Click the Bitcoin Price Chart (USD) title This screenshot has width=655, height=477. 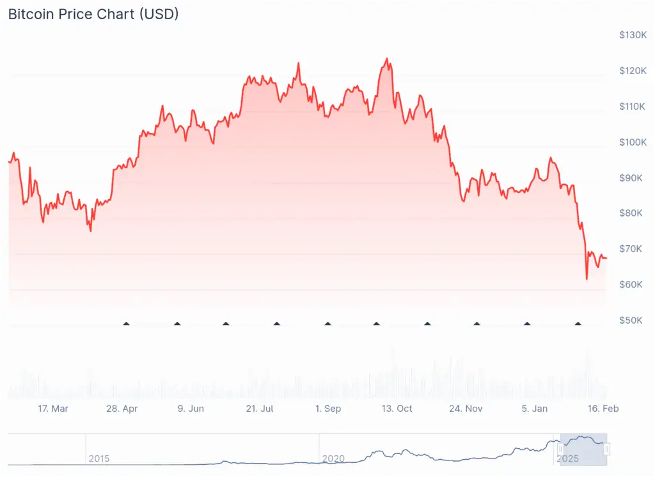click(x=93, y=14)
